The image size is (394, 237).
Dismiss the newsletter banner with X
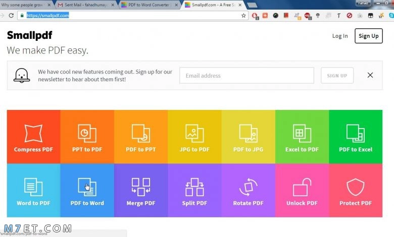tap(370, 75)
